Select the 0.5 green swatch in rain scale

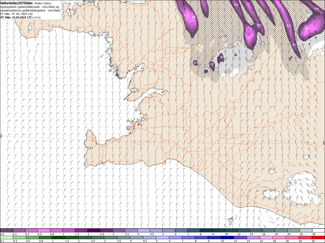(33, 237)
